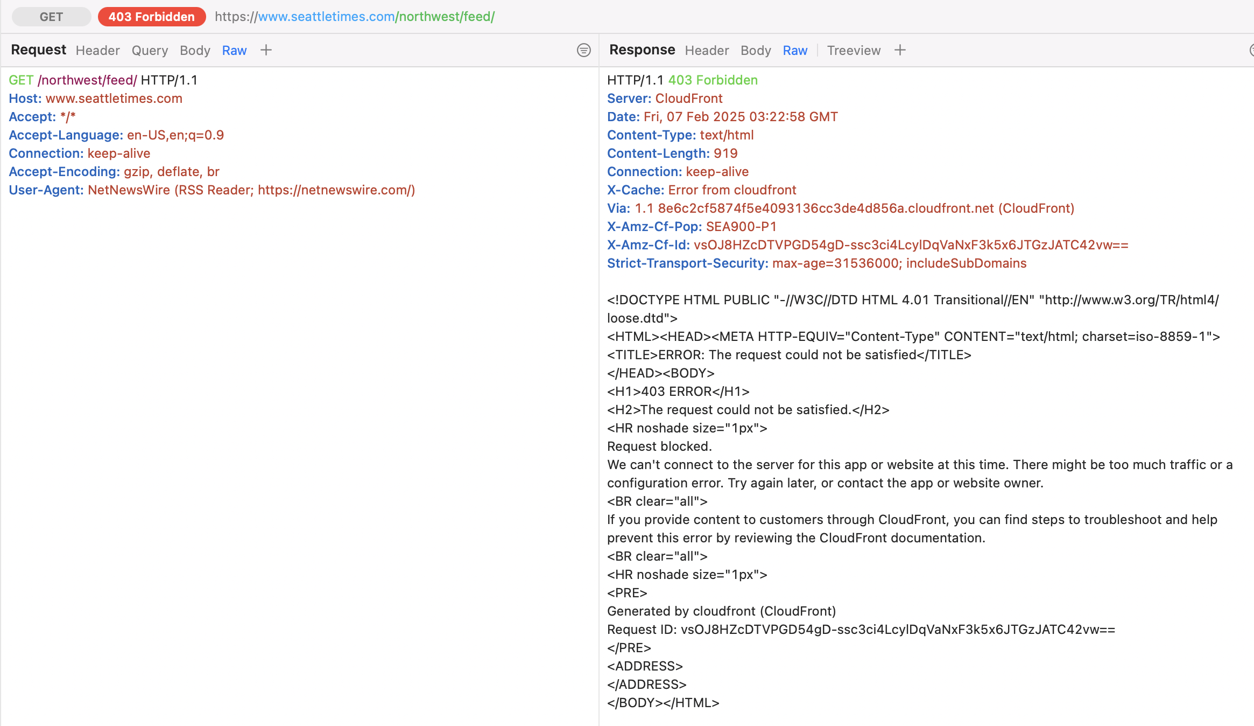Image resolution: width=1254 pixels, height=726 pixels.
Task: Open the Request Header tab
Action: click(x=97, y=50)
